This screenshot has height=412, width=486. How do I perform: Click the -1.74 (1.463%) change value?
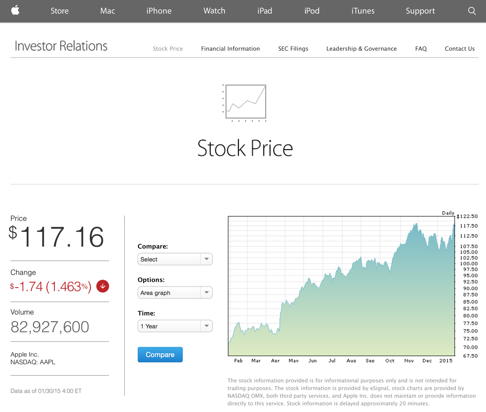[51, 286]
